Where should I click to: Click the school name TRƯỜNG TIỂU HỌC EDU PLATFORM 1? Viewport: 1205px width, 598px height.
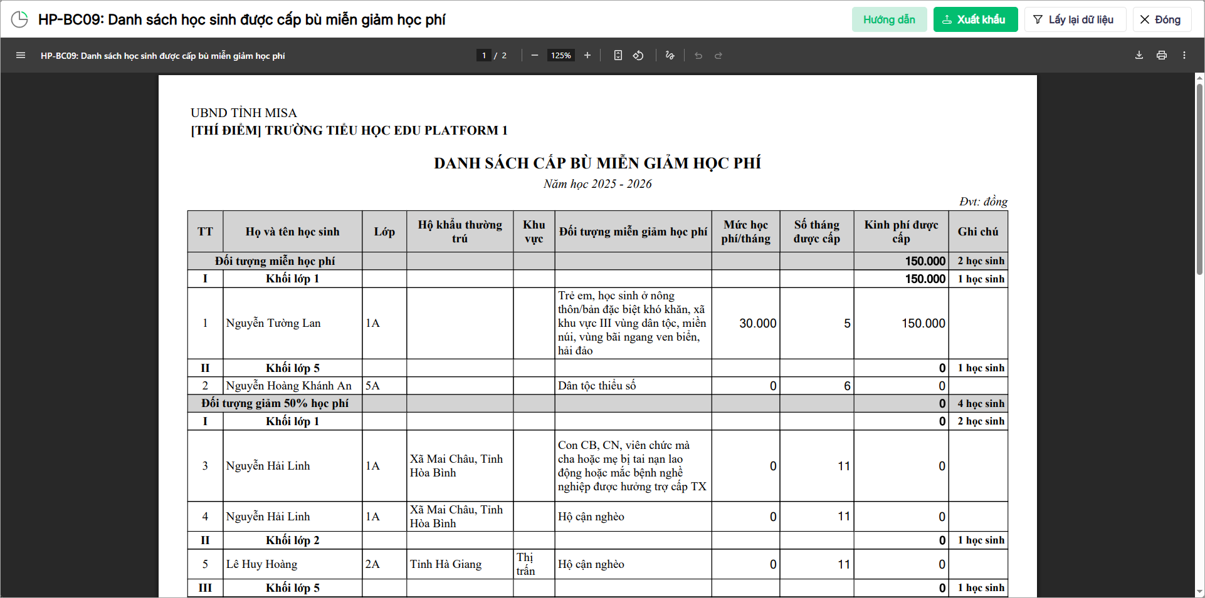pyautogui.click(x=386, y=130)
